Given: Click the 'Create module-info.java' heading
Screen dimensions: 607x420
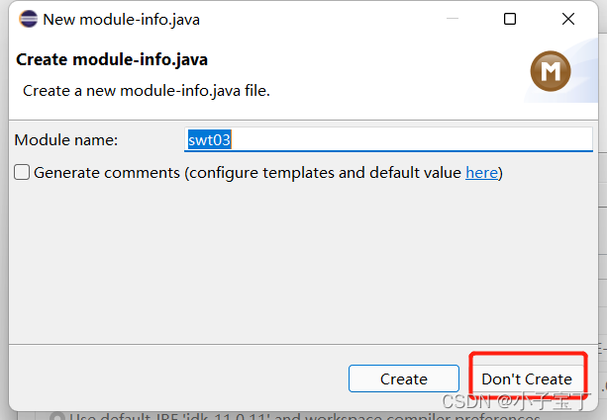Looking at the screenshot, I should [112, 60].
